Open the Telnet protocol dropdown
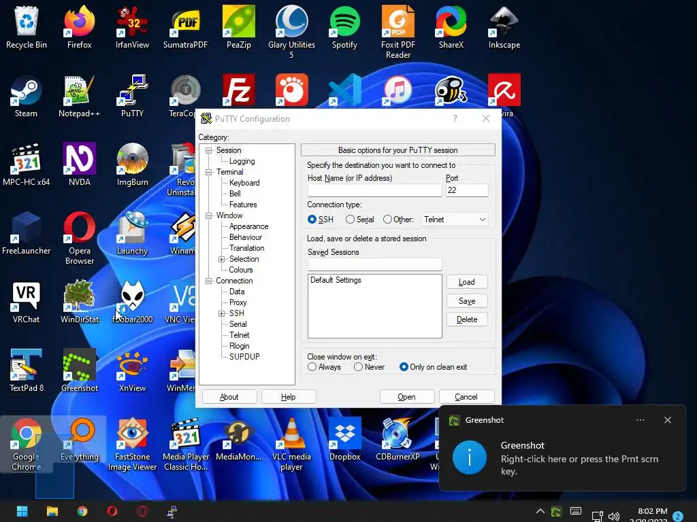The image size is (697, 522). 454,220
